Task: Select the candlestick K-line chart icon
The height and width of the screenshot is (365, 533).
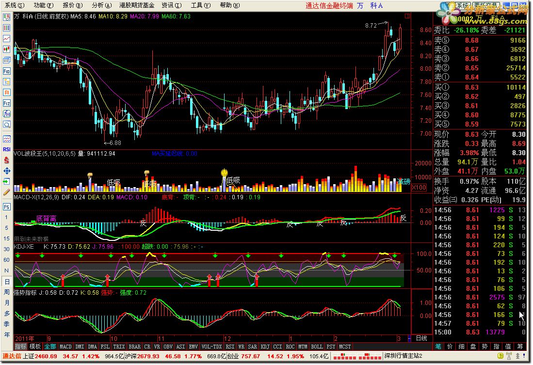Action: [x=6, y=49]
